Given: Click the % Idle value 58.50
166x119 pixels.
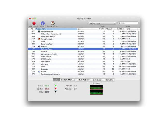Looking at the screenshot, I should pyautogui.click(x=47, y=92).
